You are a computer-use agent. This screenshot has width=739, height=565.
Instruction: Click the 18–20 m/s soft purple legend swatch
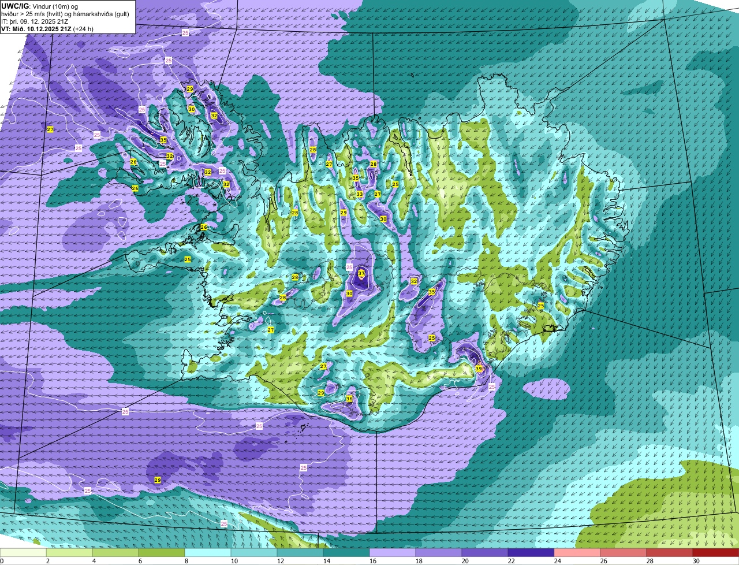coord(439,552)
